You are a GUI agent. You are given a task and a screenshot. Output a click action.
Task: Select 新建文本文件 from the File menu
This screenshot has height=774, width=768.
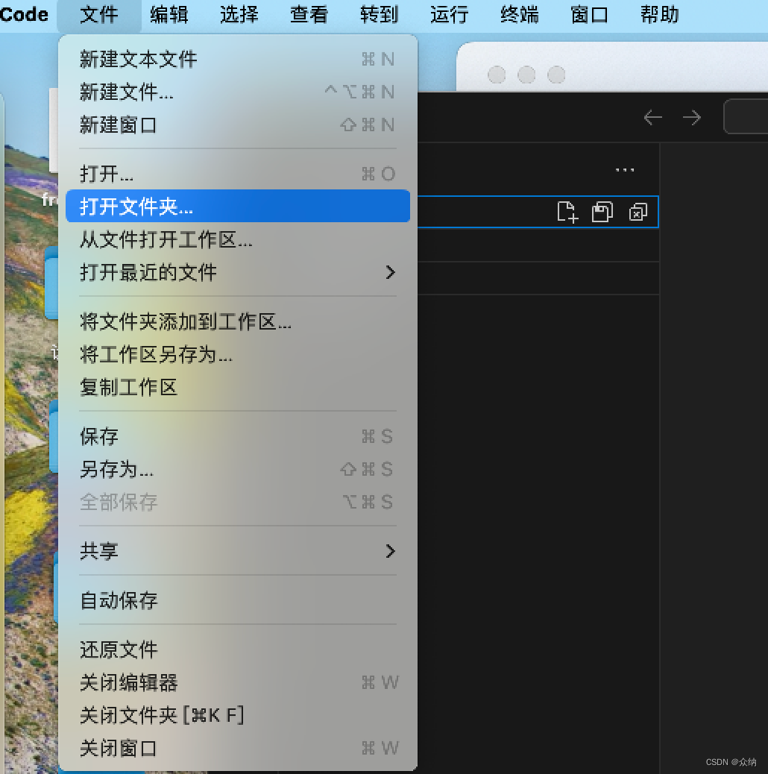pos(137,59)
